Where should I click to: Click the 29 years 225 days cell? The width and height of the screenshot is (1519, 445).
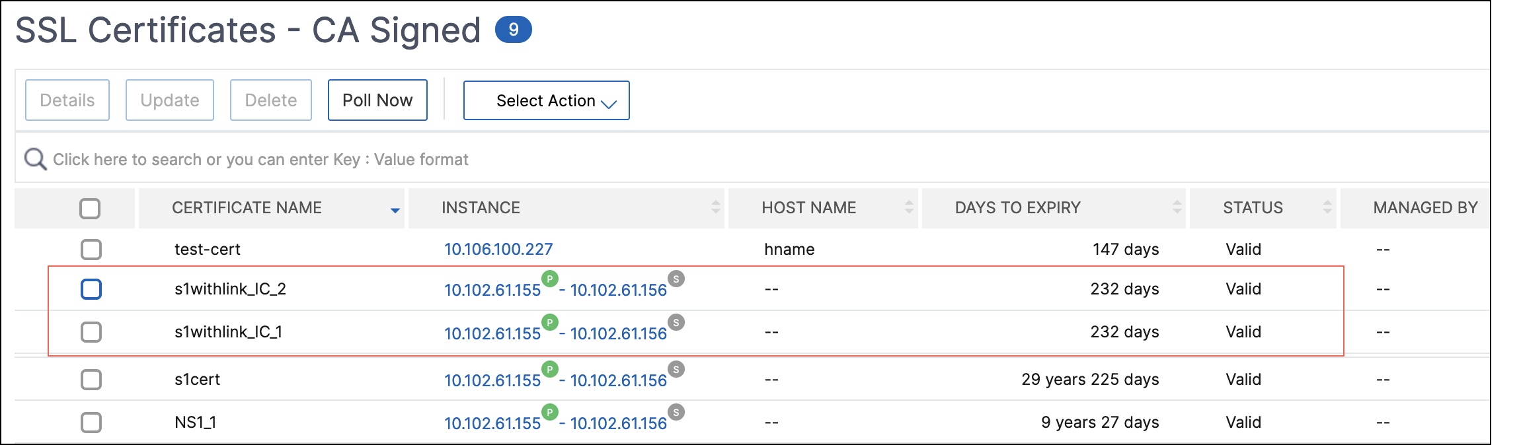[1090, 379]
